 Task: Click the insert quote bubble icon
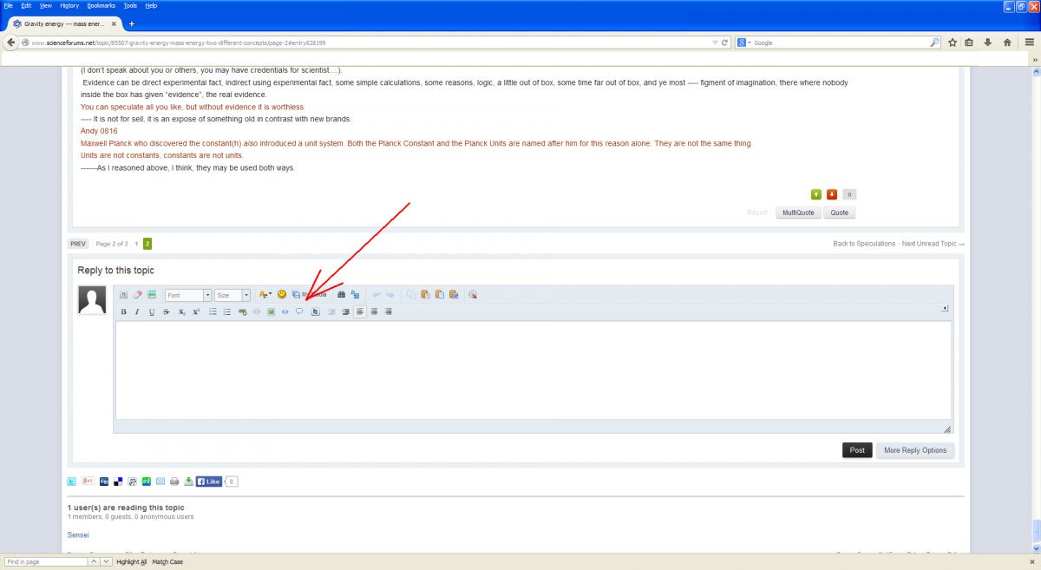[299, 311]
